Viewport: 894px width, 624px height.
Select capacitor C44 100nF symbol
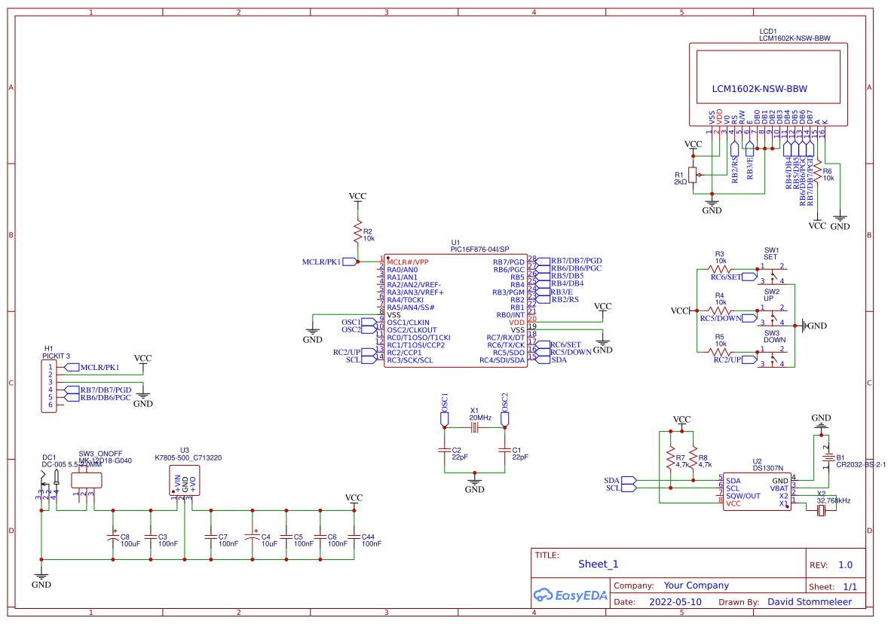coord(354,537)
